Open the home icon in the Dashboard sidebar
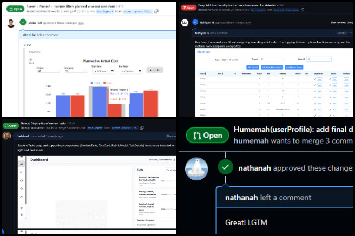The width and height of the screenshot is (355, 236). [22, 164]
